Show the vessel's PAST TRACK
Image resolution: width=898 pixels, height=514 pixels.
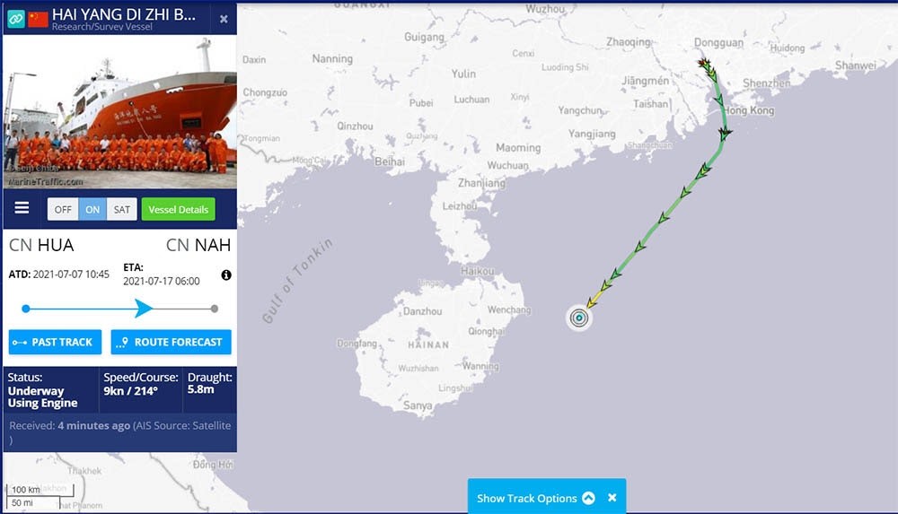point(55,343)
